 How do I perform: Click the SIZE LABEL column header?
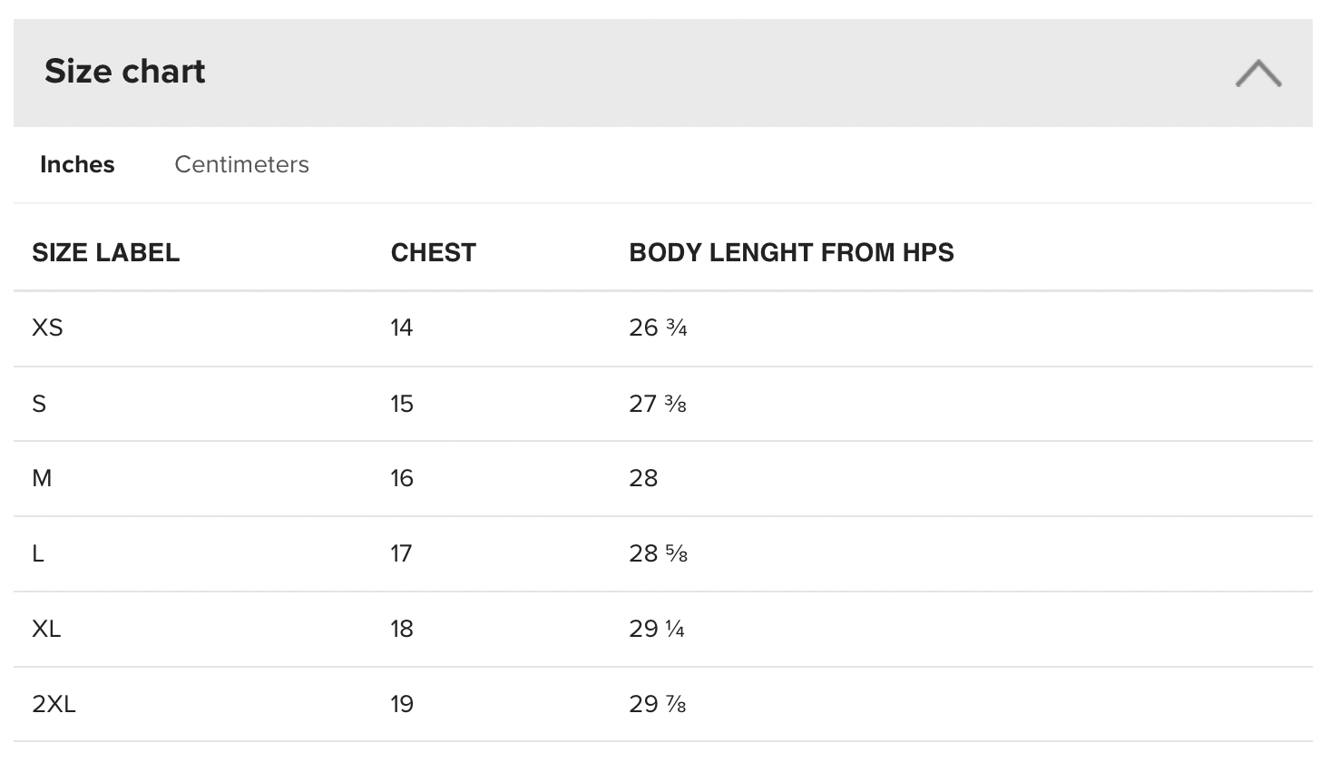pos(105,252)
